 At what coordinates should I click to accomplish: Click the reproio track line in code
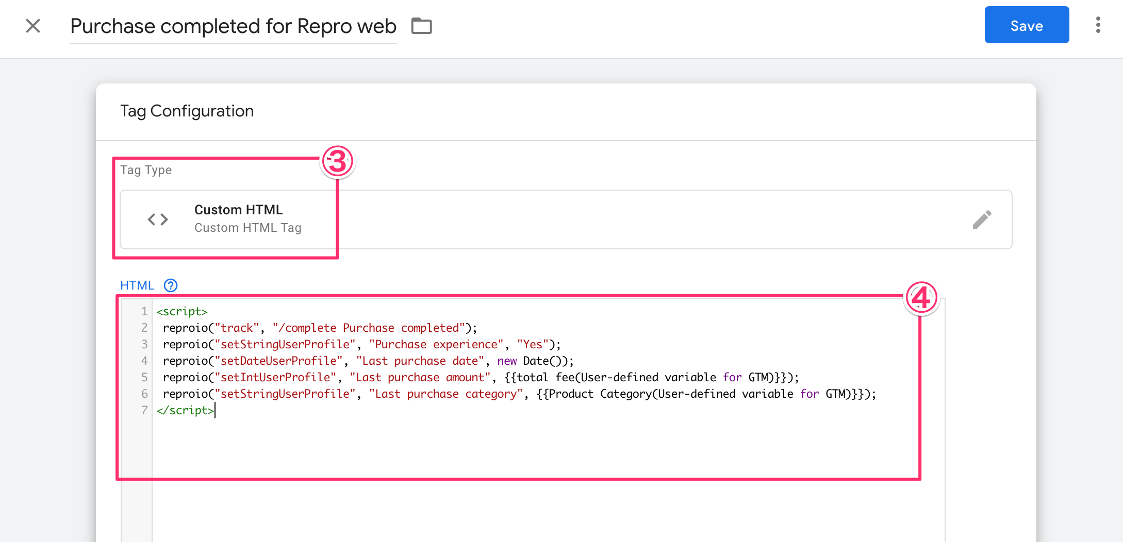coord(320,328)
